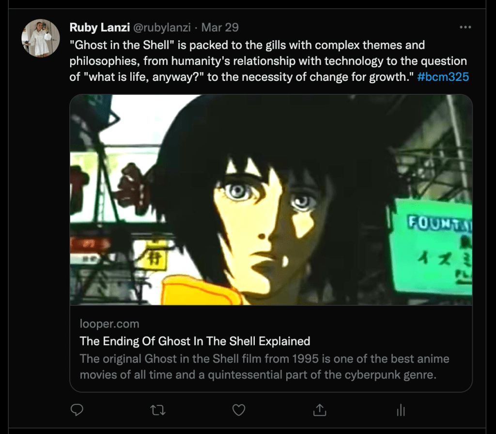Open 'The Ending Of Ghost In The Shell Explained' title

[195, 341]
